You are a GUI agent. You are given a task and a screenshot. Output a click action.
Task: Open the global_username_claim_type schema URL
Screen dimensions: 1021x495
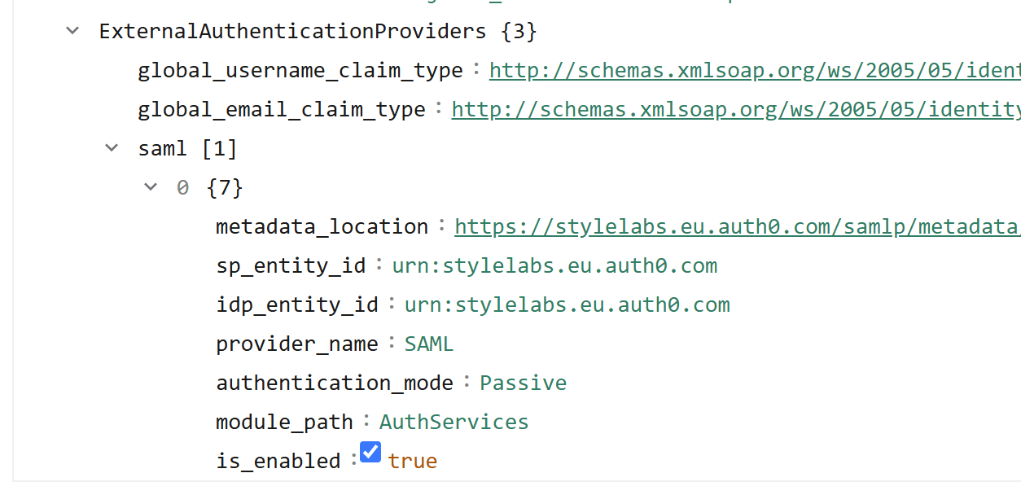point(754,71)
